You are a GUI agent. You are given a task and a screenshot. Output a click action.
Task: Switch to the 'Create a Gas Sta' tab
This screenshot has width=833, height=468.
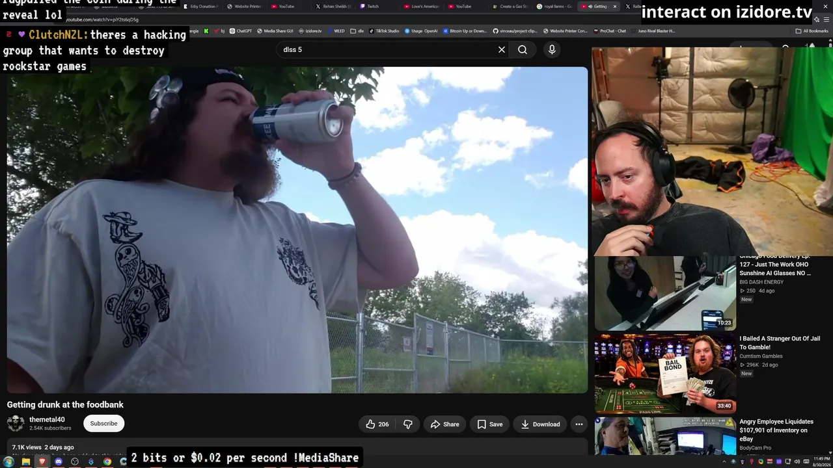click(x=510, y=6)
